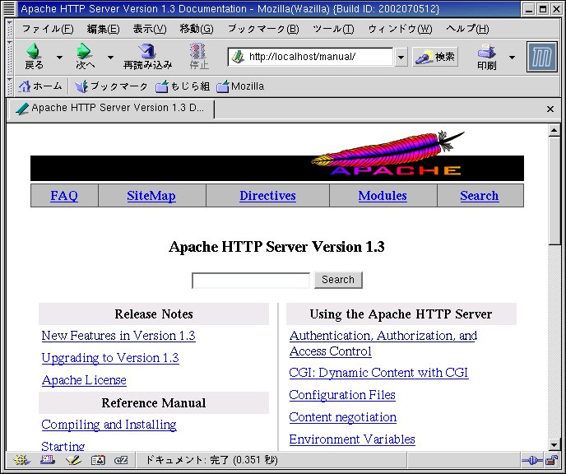Click the Print (印刷) printer icon

pyautogui.click(x=486, y=51)
